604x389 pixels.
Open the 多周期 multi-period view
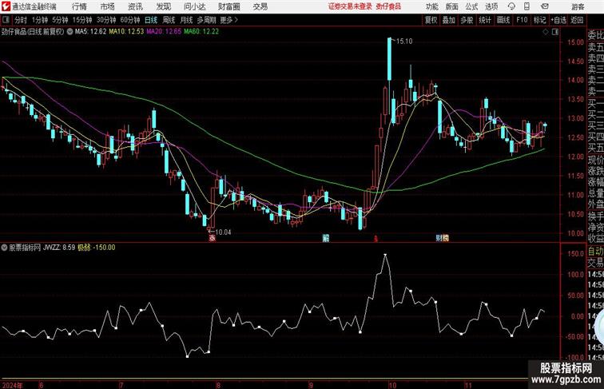coord(207,20)
